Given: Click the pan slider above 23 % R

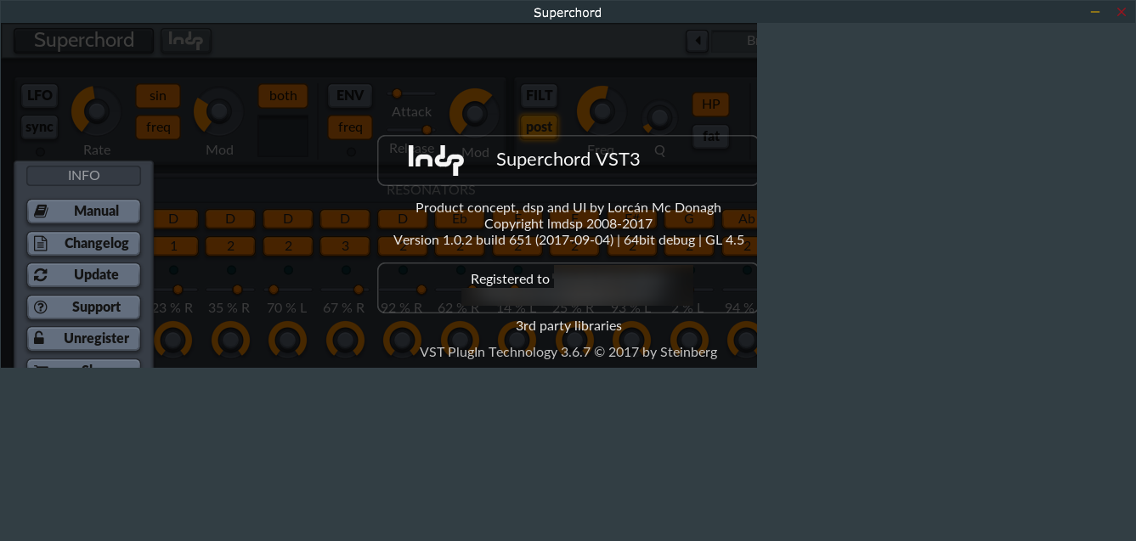Looking at the screenshot, I should click(178, 290).
